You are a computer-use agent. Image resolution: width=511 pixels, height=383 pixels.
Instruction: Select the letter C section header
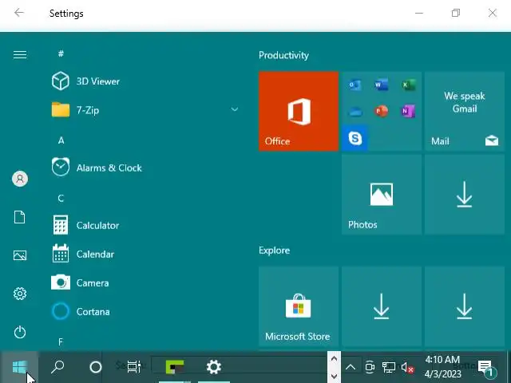(61, 199)
